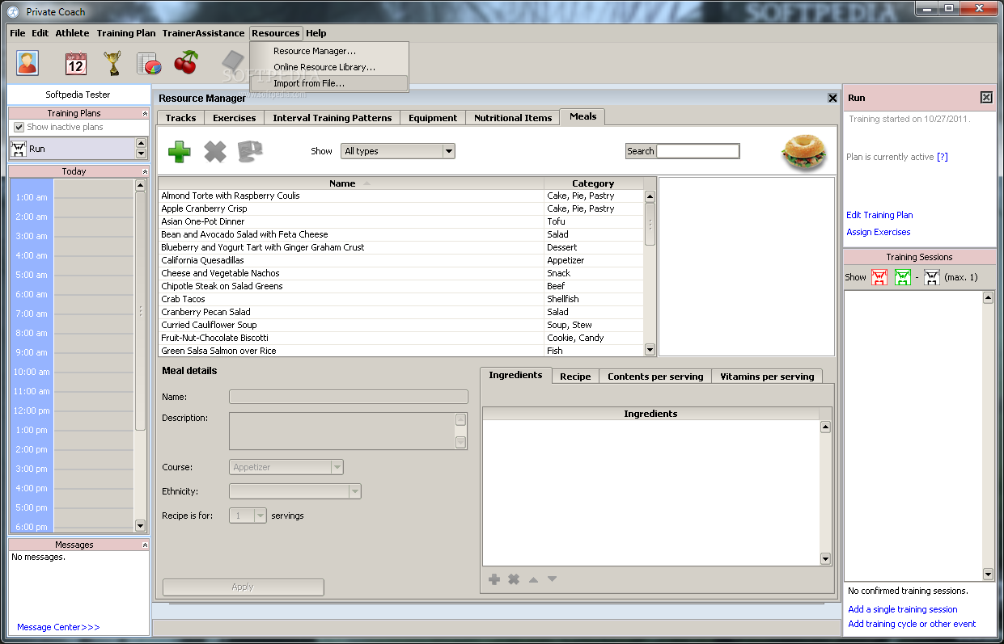Step training plan list down arrow
Image resolution: width=1004 pixels, height=644 pixels.
(141, 154)
